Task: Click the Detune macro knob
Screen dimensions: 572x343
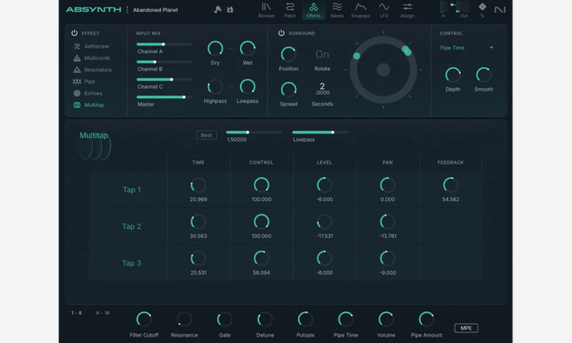Action: [265, 320]
